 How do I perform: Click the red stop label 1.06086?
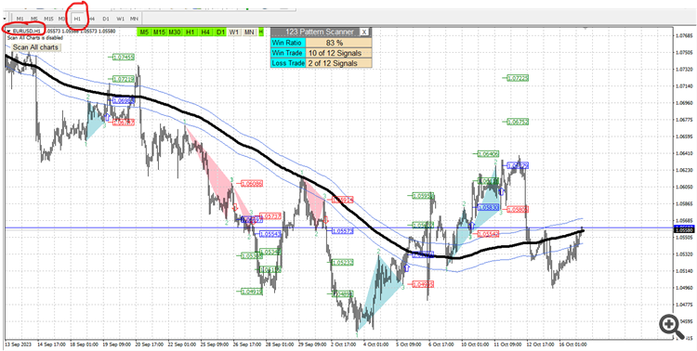[x=252, y=183]
